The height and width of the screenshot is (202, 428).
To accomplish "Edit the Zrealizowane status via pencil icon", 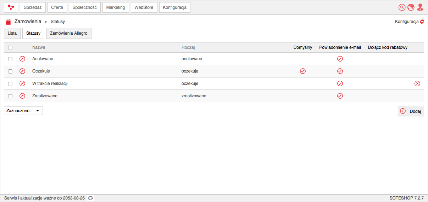I will click(22, 96).
